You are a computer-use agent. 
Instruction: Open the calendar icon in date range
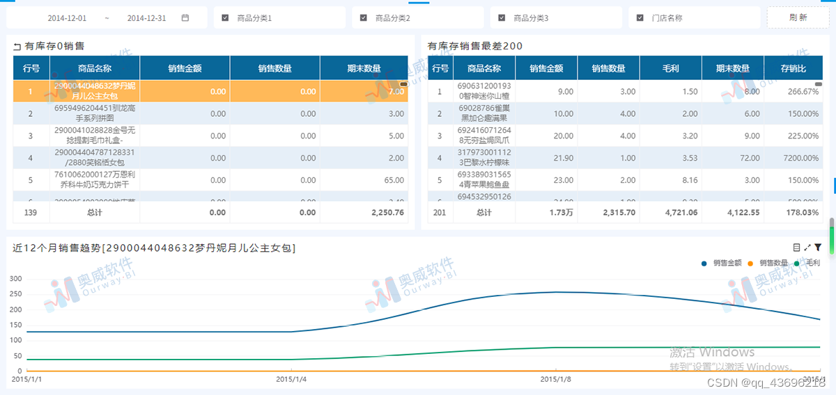[x=185, y=18]
